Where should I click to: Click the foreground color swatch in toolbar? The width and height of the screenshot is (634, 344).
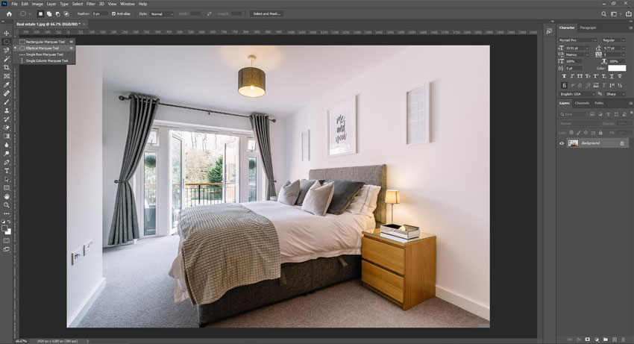(x=5, y=228)
